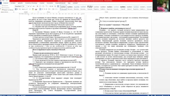Toggle show paragraph marks button
The height and width of the screenshot is (96, 170).
click(x=58, y=6)
